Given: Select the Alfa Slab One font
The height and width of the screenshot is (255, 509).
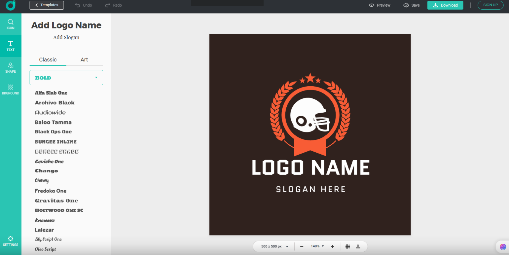Looking at the screenshot, I should [x=51, y=93].
